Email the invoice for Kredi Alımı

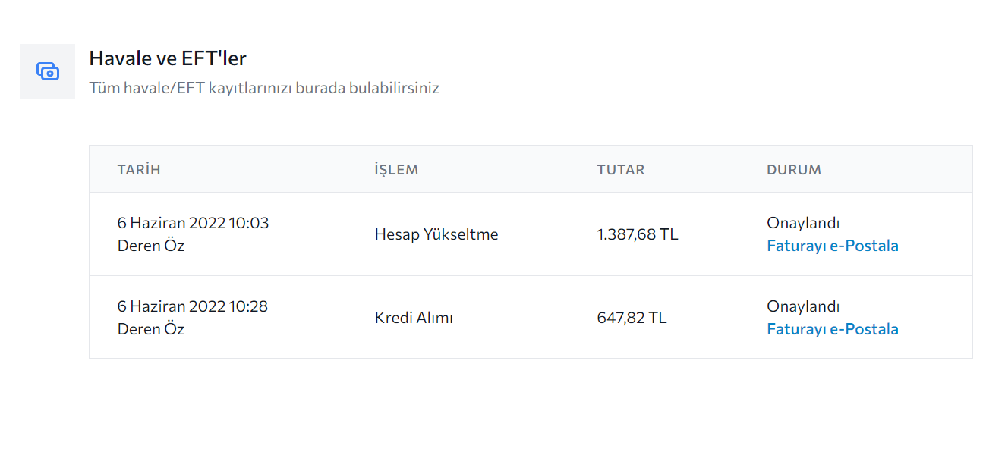click(833, 329)
